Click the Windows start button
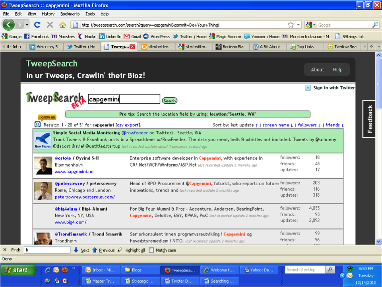The image size is (382, 287). 18,270
